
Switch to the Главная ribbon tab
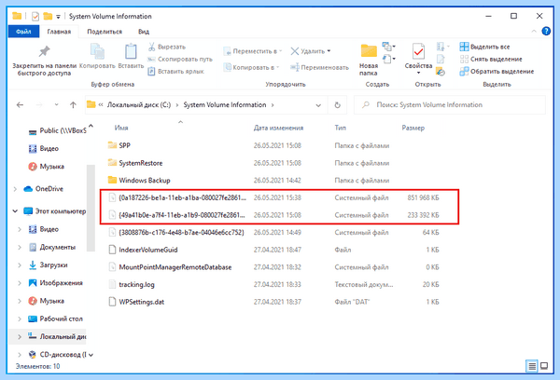[59, 32]
